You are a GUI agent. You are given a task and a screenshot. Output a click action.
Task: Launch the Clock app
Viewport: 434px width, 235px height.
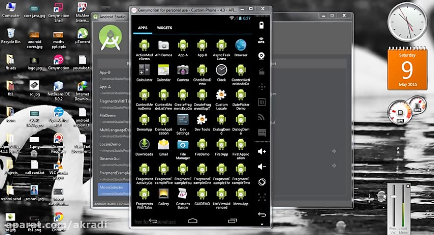pyautogui.click(x=221, y=73)
